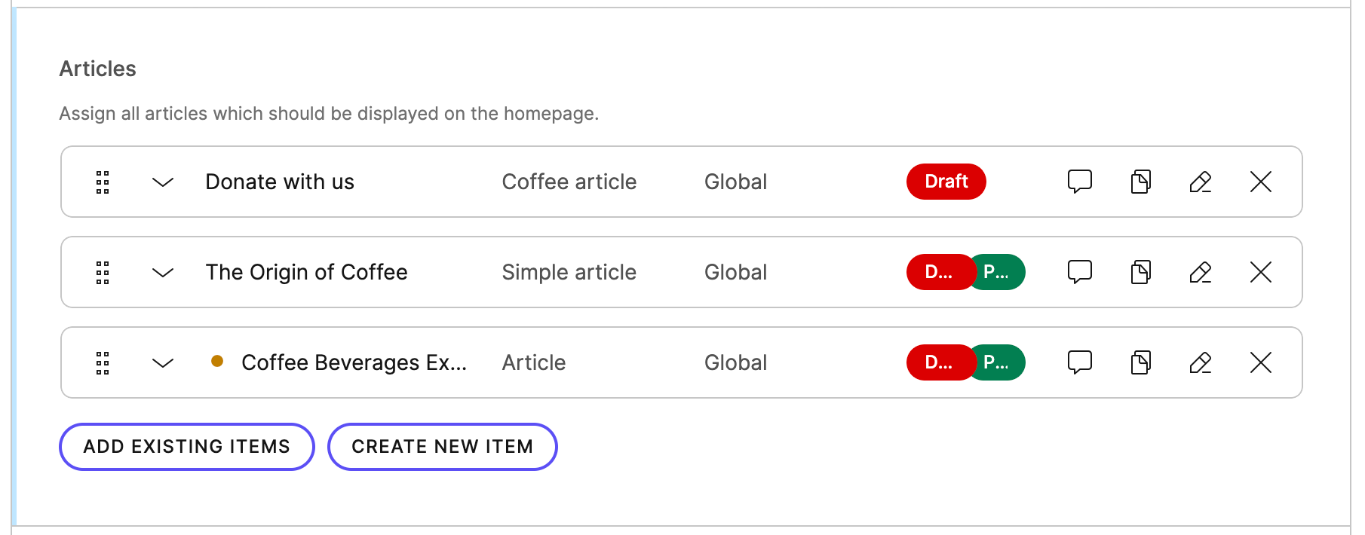
Task: Edit the Coffee Beverages Explained article
Action: 1200,362
